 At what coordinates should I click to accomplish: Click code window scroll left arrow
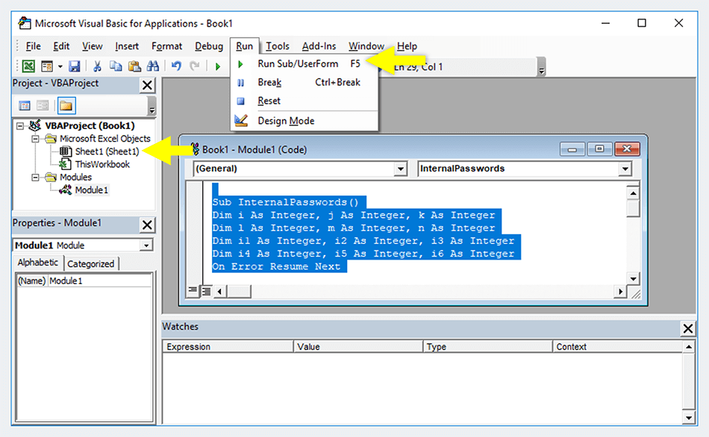tap(219, 292)
